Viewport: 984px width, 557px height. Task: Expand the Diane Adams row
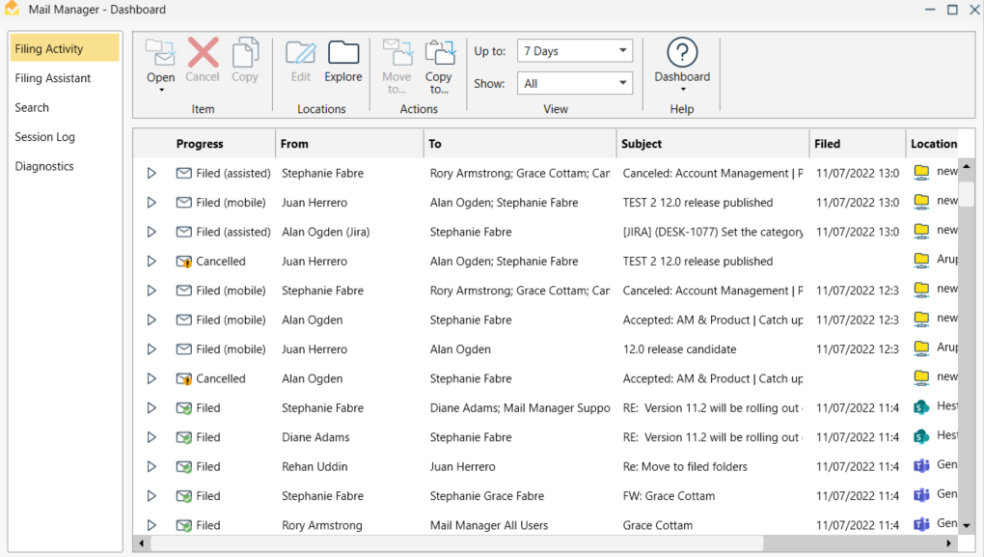tap(151, 437)
